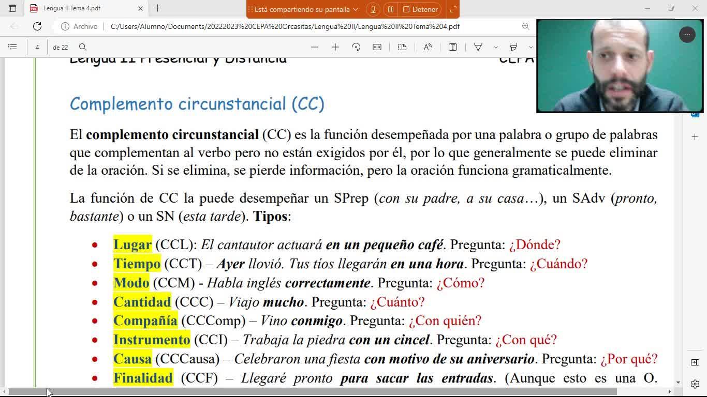Viewport: 707px width, 397px height.
Task: View site information next to Archivo
Action: coord(65,26)
